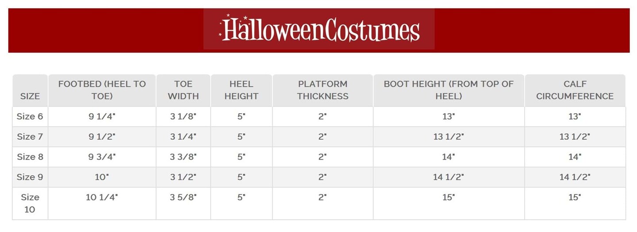Select the 10 1/4" footbed value

(x=102, y=198)
